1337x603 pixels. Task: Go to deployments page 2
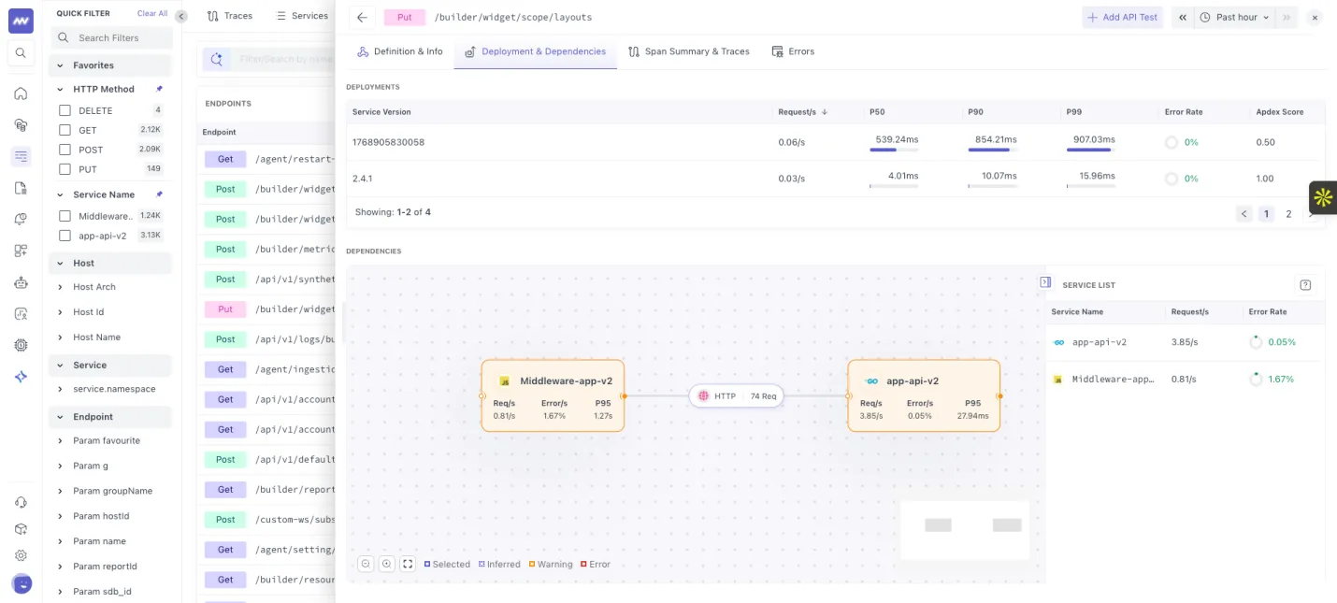click(x=1288, y=214)
